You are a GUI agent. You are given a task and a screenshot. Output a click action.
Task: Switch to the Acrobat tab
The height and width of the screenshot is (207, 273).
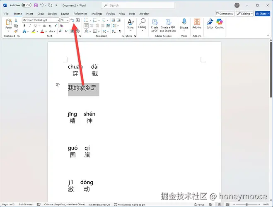coord(144,14)
